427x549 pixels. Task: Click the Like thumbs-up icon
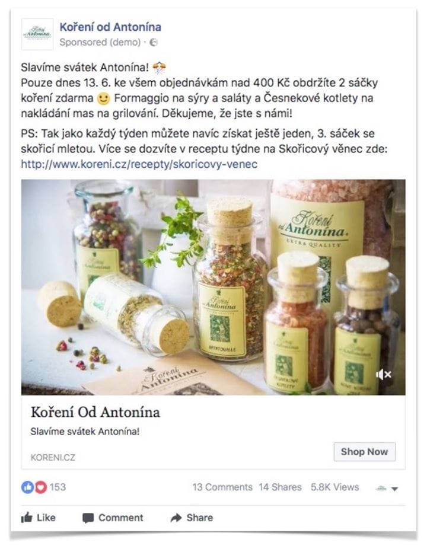point(27,518)
